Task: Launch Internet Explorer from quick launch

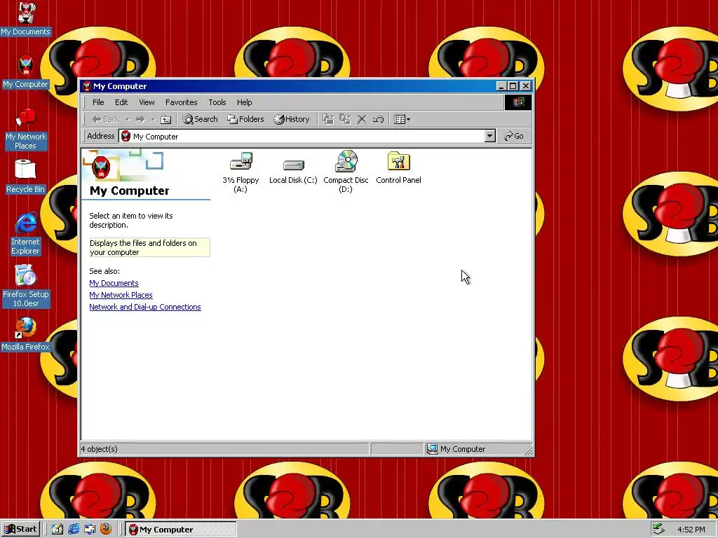Action: [74, 530]
